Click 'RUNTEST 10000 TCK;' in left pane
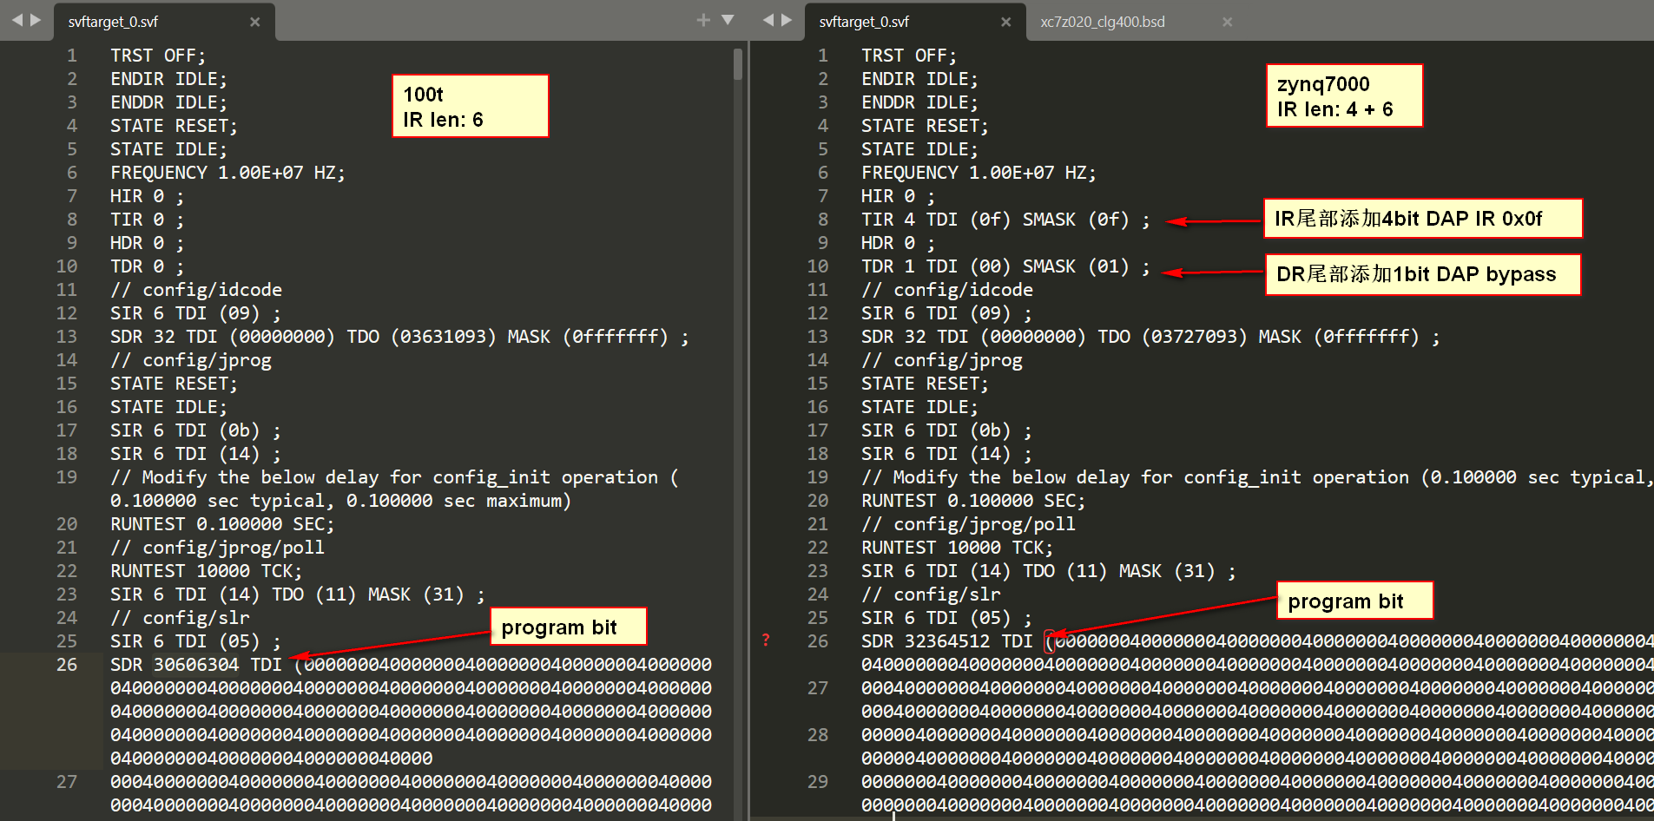1654x821 pixels. coord(206,572)
